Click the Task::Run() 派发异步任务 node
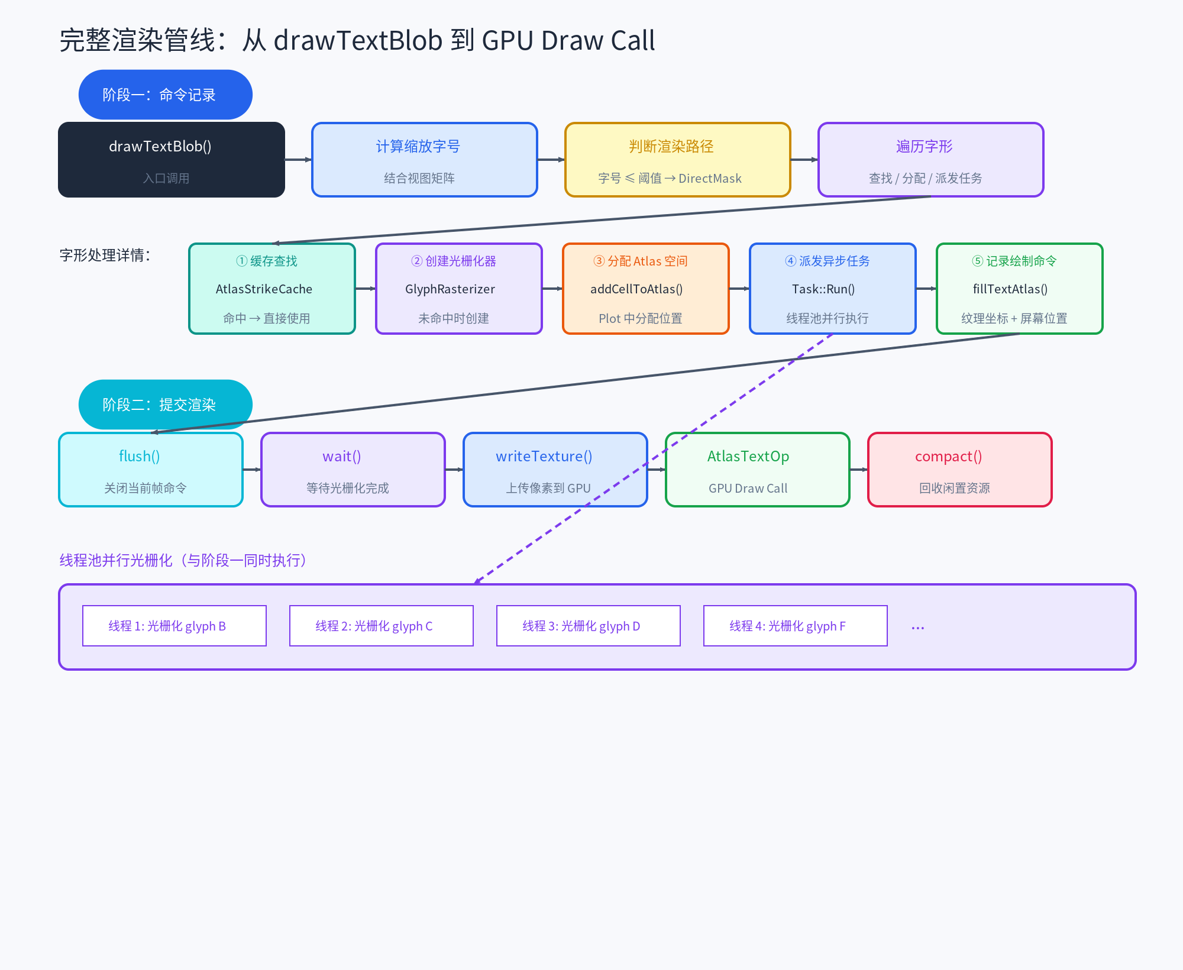1183x970 pixels. coord(832,289)
